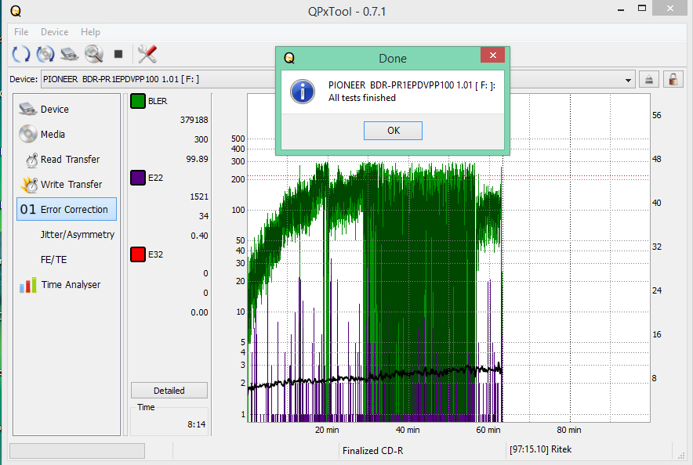Click the empty progress bar in status bar
Viewport: 693px width, 465px height.
click(x=77, y=450)
